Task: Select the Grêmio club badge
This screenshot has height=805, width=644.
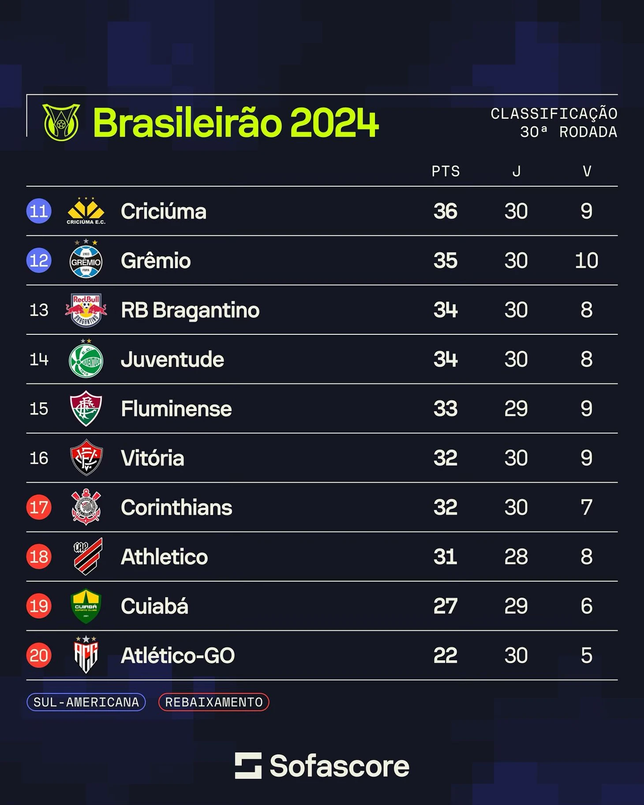Action: (x=86, y=260)
